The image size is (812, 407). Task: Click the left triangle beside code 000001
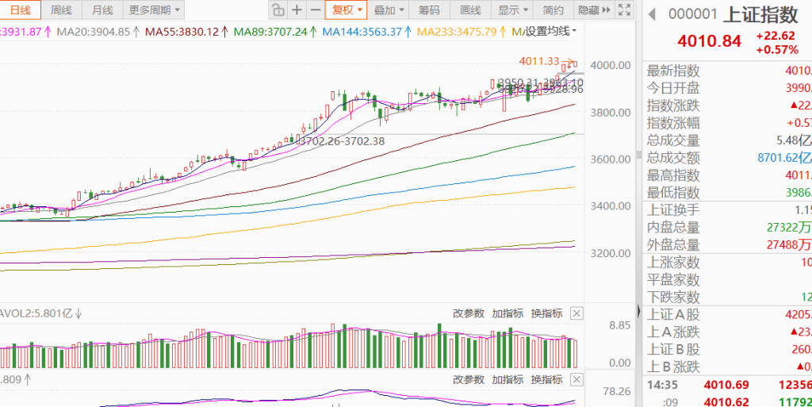[x=653, y=14]
